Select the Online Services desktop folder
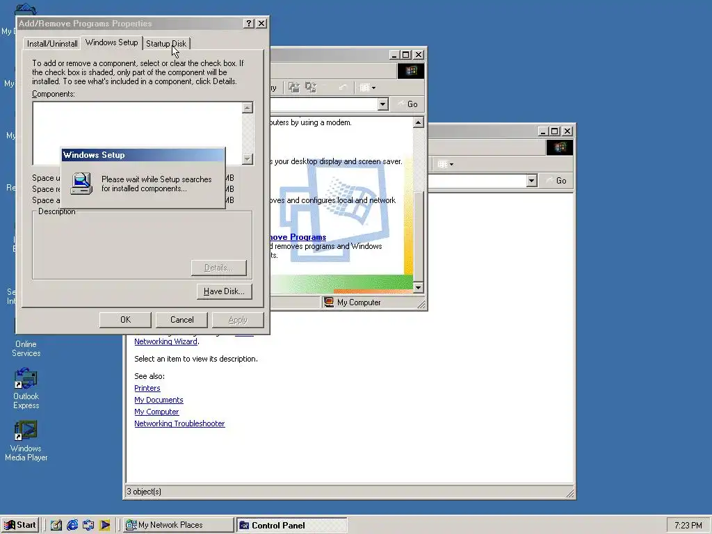Viewport: 712px width, 534px height. click(26, 348)
